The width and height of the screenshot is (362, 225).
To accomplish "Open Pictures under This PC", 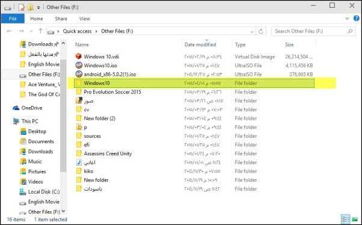I will (37, 171).
